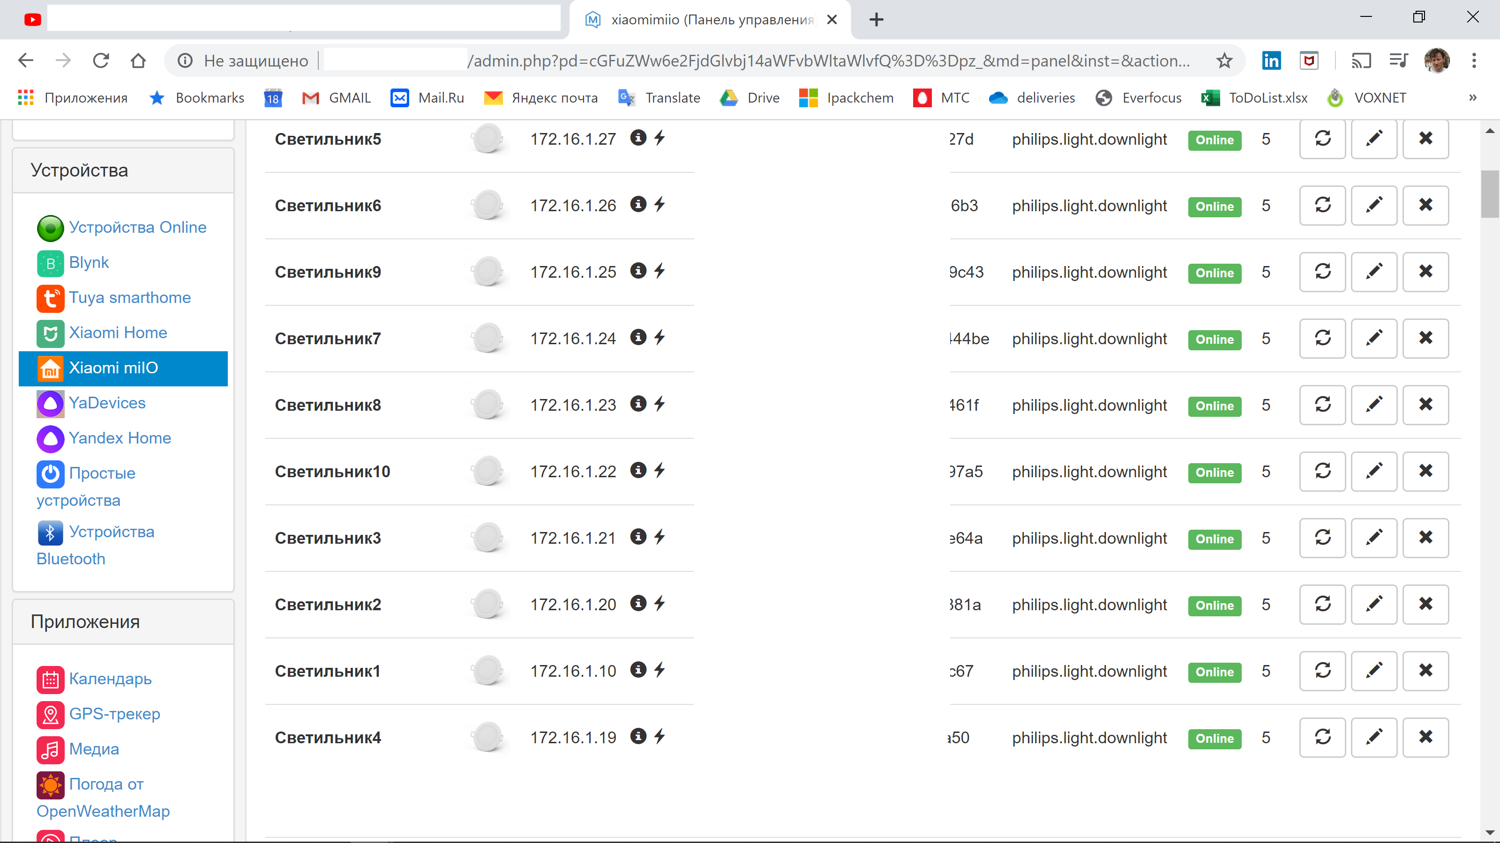Open the Tuya smarthome section

tap(130, 297)
